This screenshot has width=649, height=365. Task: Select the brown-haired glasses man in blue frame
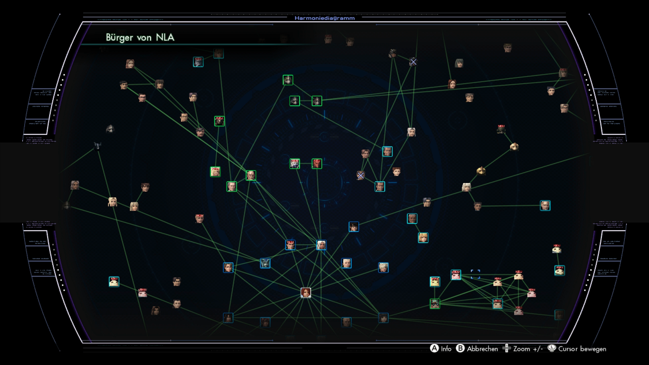228,267
